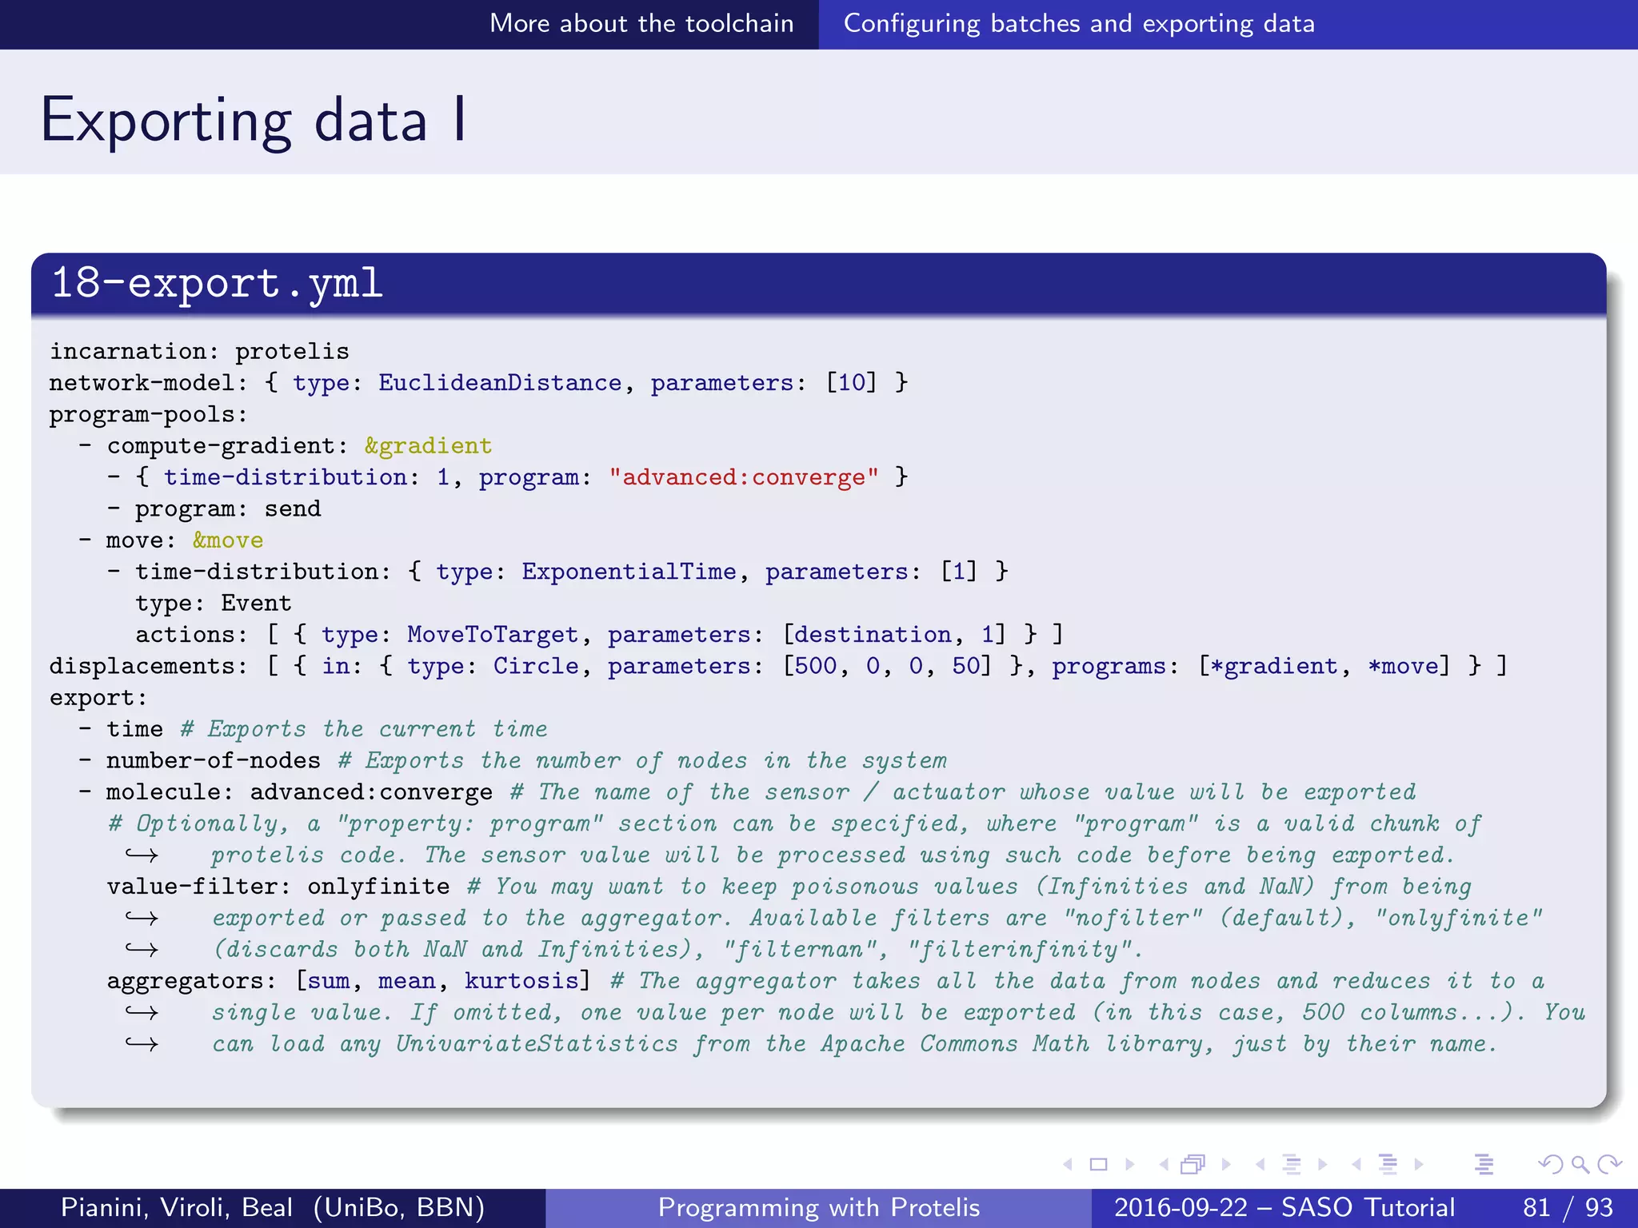Image resolution: width=1638 pixels, height=1228 pixels.
Task: Click the authors 'Pianini, Viroli, Beal' footer link
Action: pos(273,1207)
